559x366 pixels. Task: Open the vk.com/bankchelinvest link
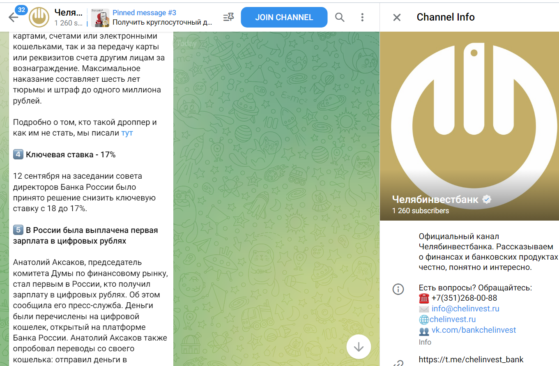(474, 330)
